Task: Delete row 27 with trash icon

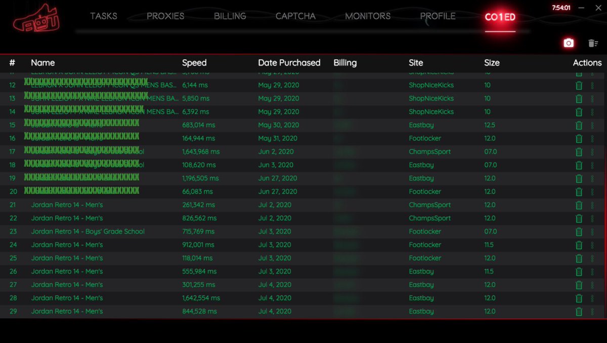Action: (579, 285)
